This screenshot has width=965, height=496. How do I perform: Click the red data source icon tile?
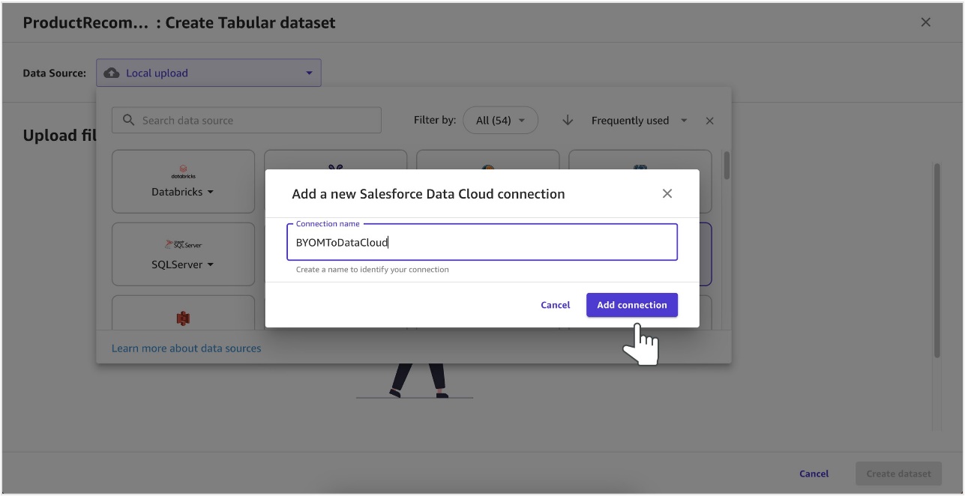pyautogui.click(x=183, y=313)
